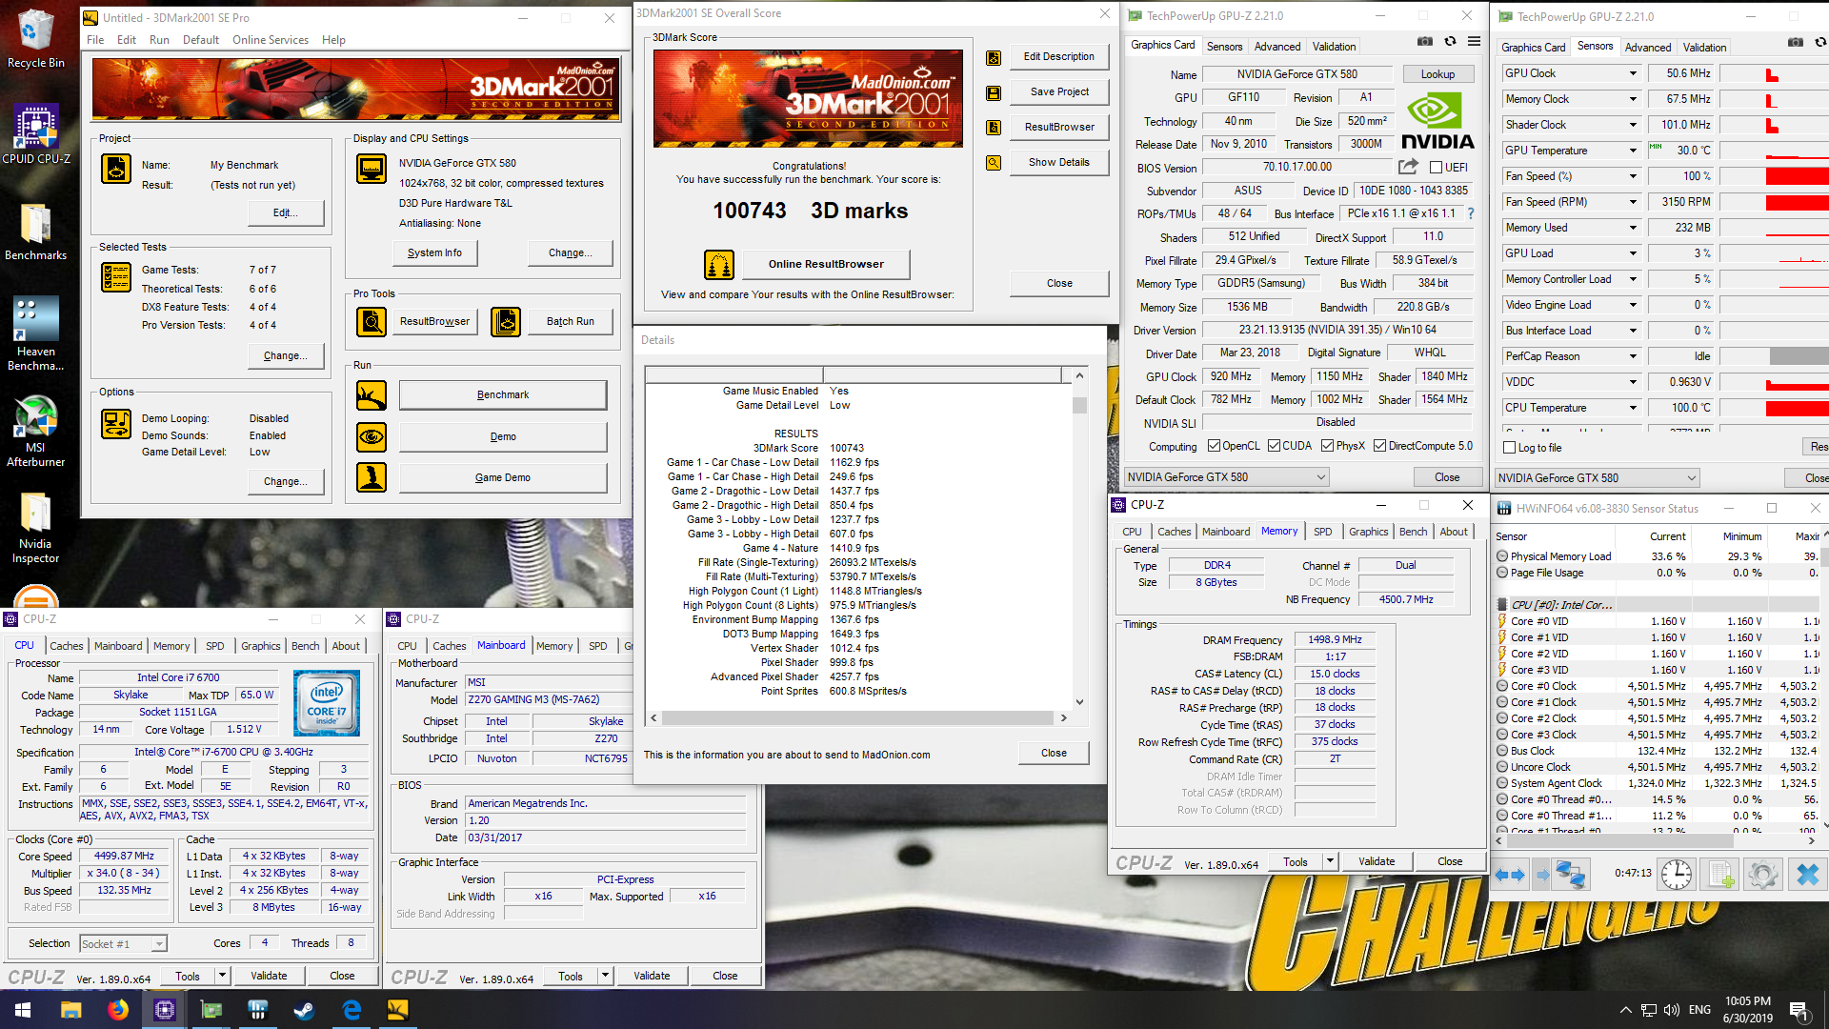Screen dimensions: 1829x1029
Task: Click the Demo eye icon in Run section
Action: click(371, 437)
